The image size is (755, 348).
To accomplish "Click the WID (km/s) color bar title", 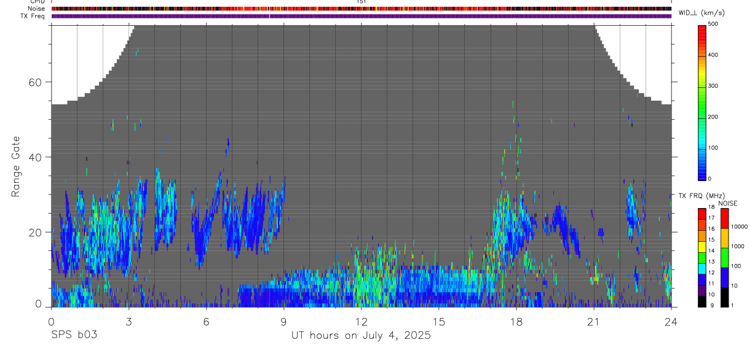I will click(x=700, y=13).
